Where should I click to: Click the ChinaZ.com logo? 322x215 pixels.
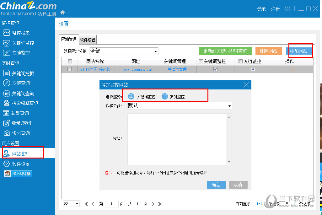tap(28, 8)
